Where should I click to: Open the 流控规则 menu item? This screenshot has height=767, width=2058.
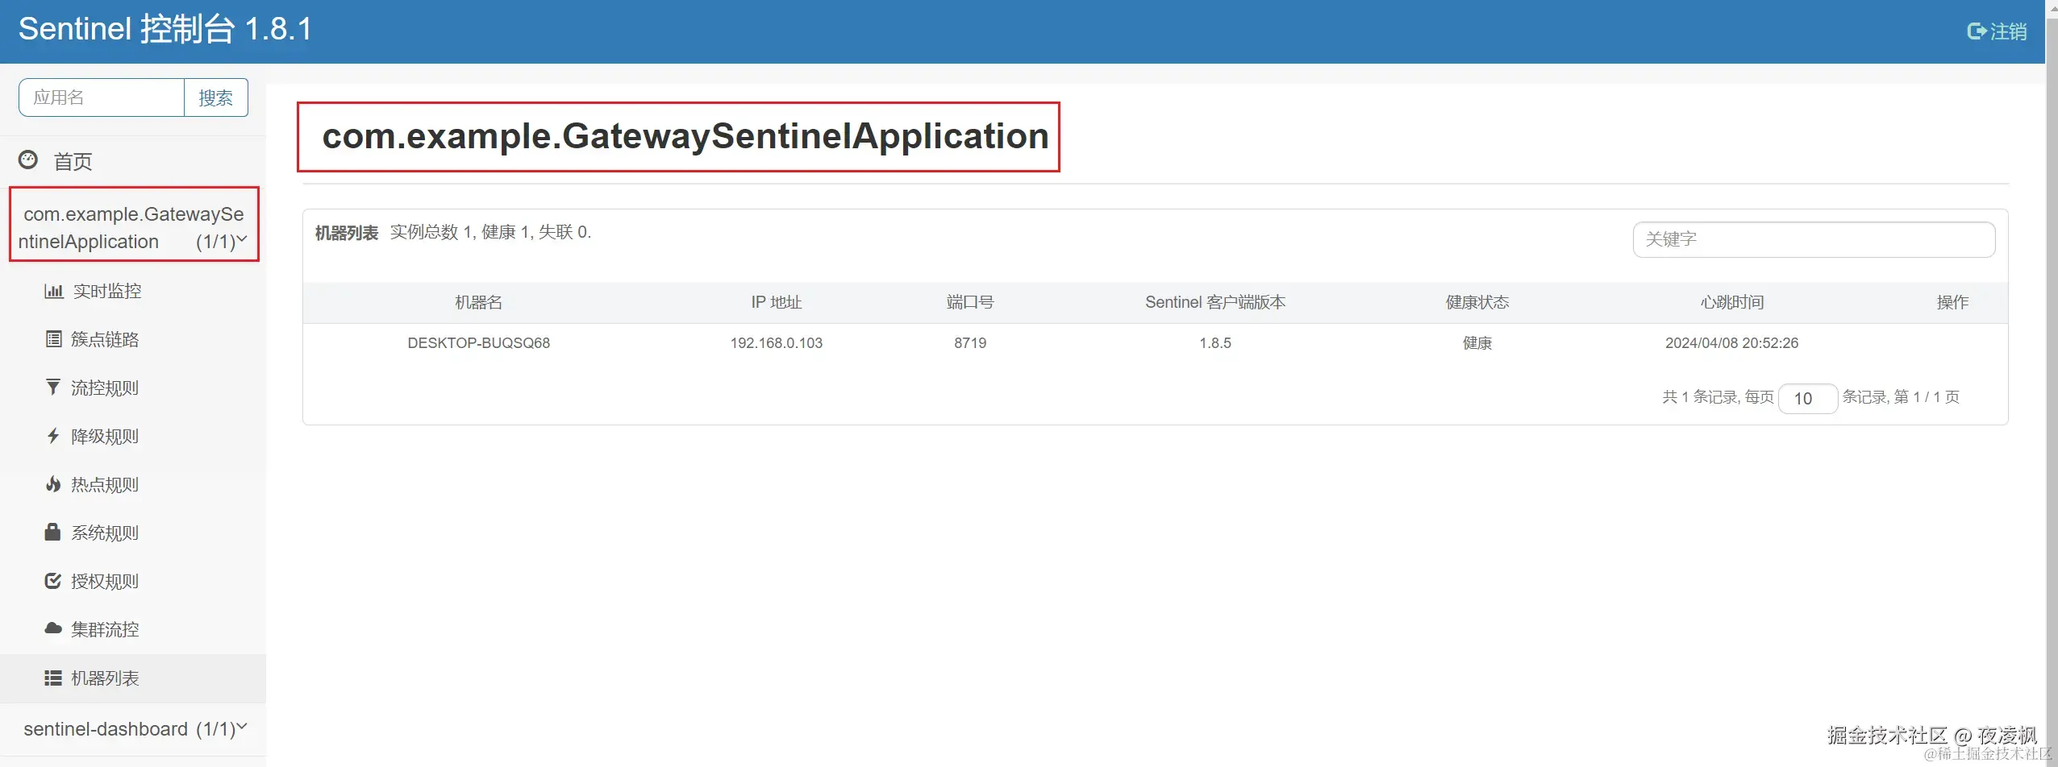[105, 388]
